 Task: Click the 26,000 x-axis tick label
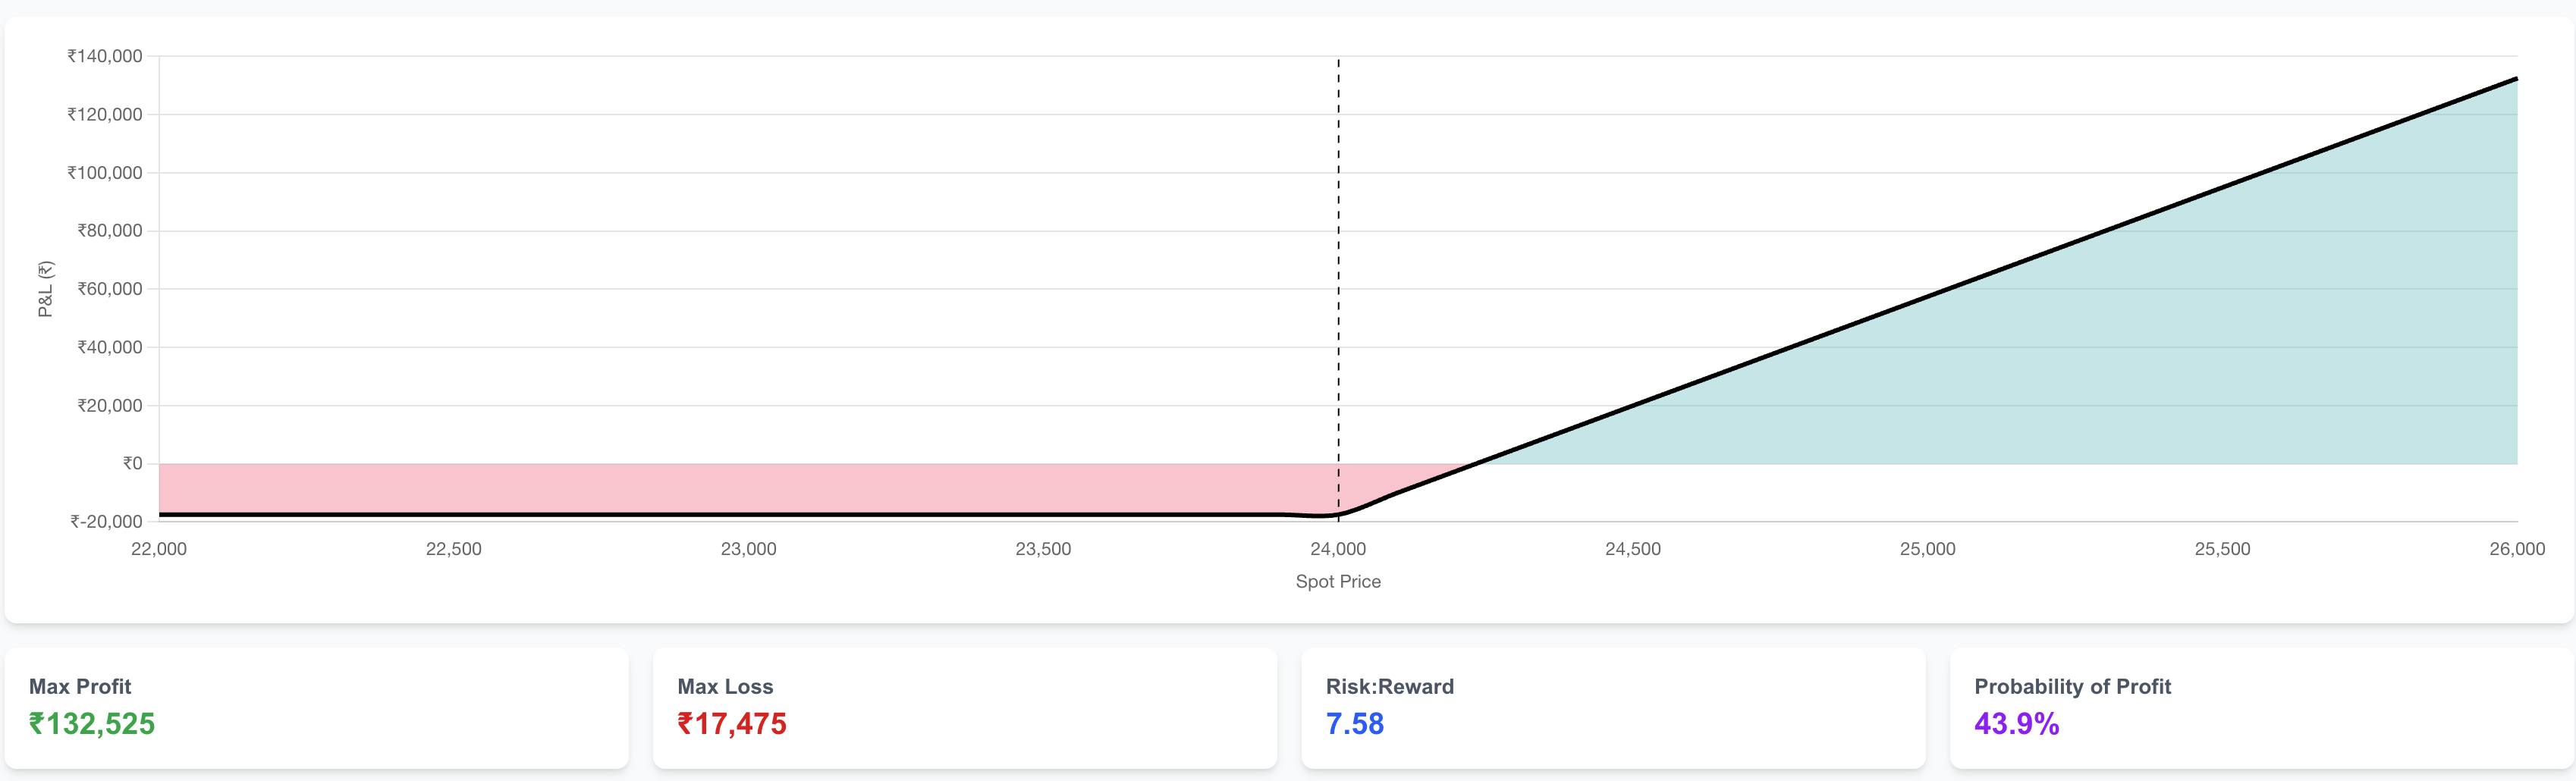[x=2516, y=549]
